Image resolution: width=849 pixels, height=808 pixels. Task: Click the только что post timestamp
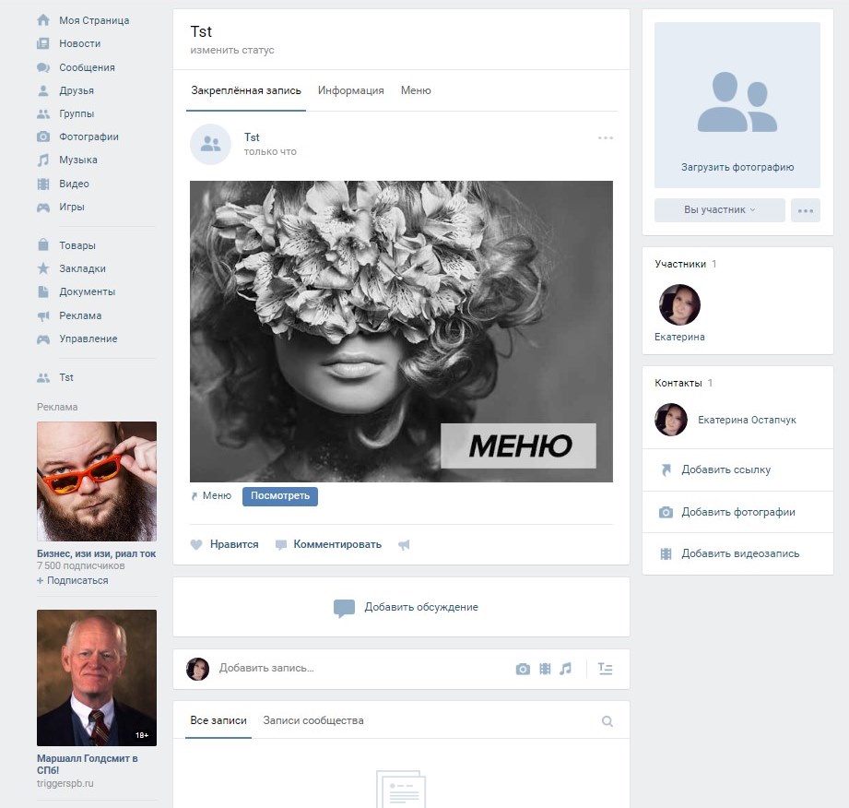[x=270, y=152]
